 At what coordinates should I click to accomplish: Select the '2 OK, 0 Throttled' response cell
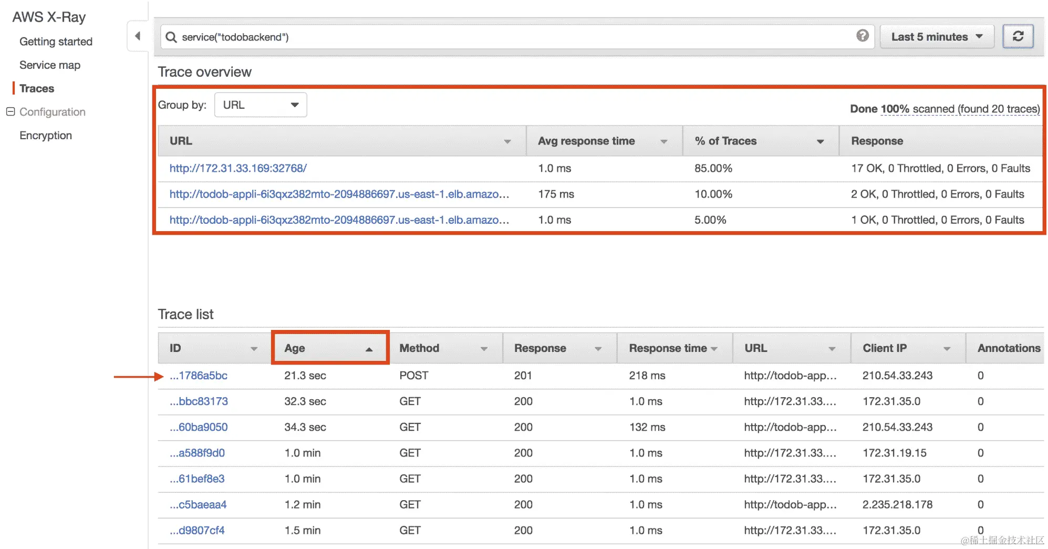point(938,194)
